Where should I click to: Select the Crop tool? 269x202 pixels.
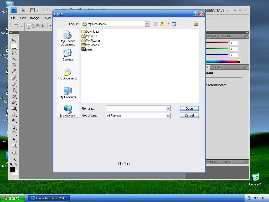14,65
